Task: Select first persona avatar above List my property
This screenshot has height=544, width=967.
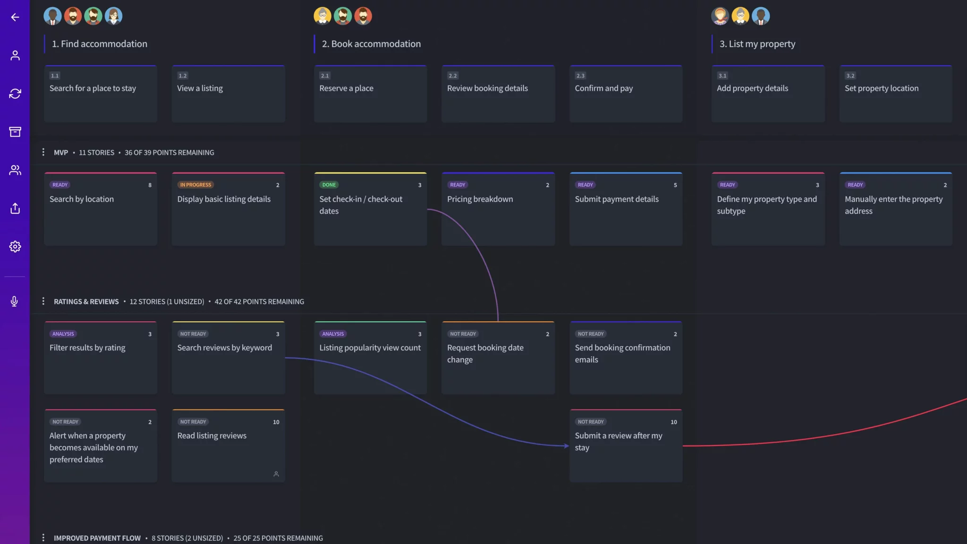Action: (x=720, y=16)
